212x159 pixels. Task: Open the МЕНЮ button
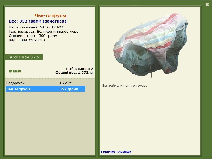[15, 71]
